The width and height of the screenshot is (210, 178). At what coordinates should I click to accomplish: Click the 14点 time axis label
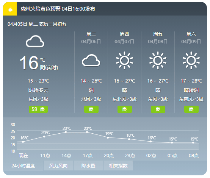click(66, 156)
